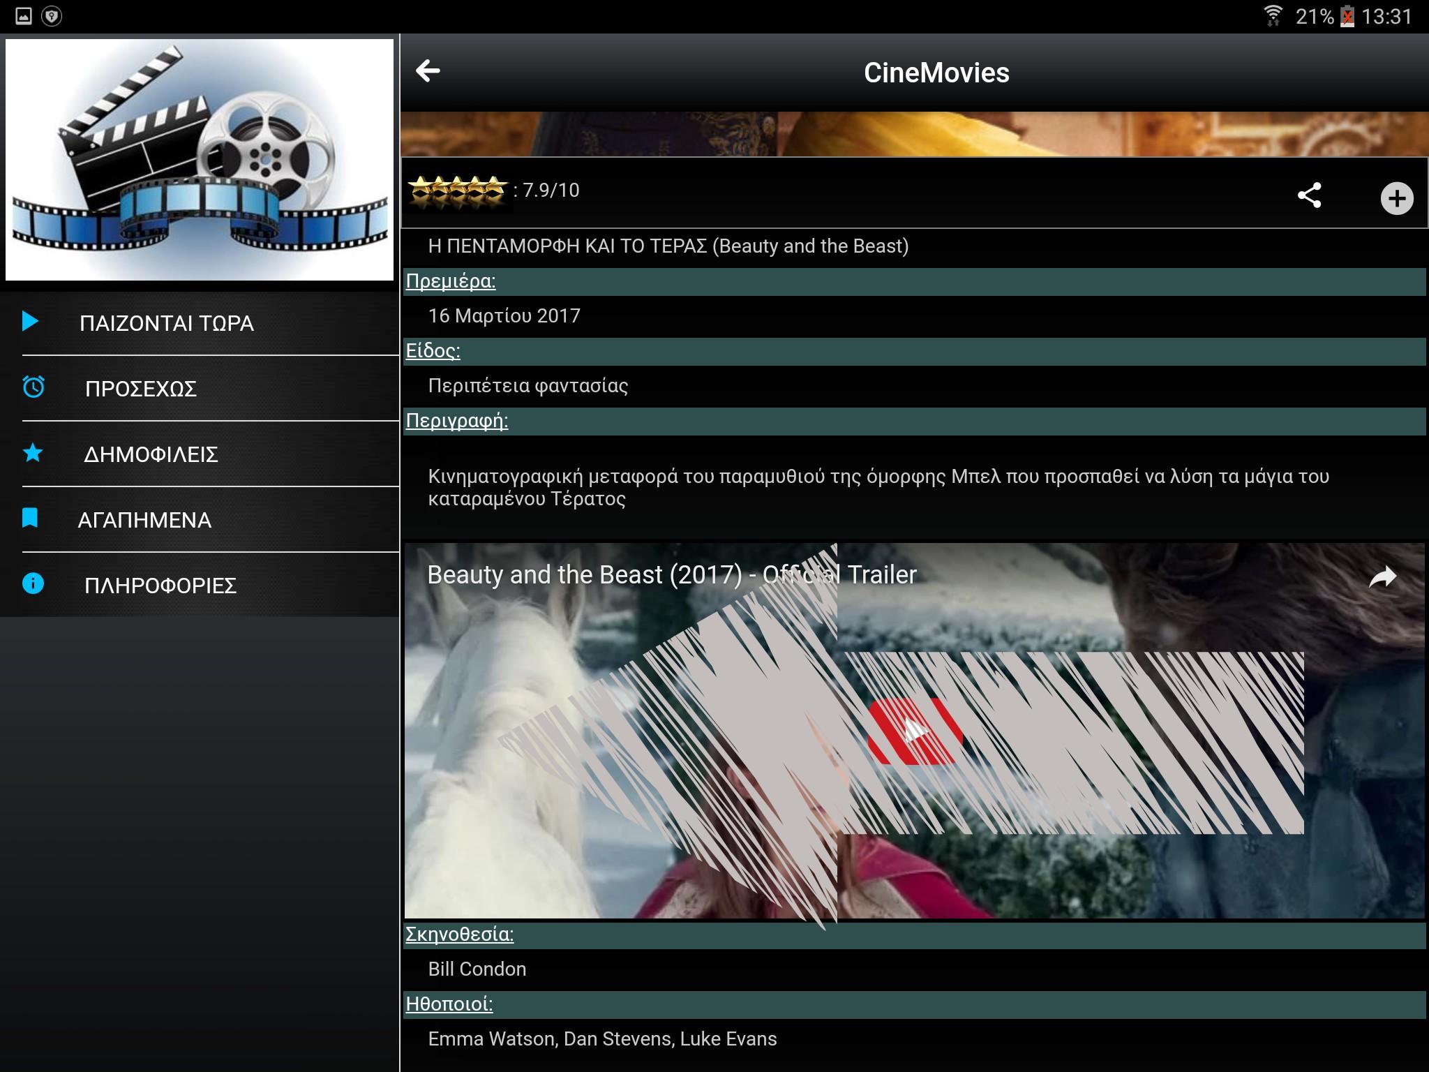
Task: Open the ΠΑΙΖΟΝΤΑΙ ΤΩΡΑ menu item
Action: click(167, 323)
